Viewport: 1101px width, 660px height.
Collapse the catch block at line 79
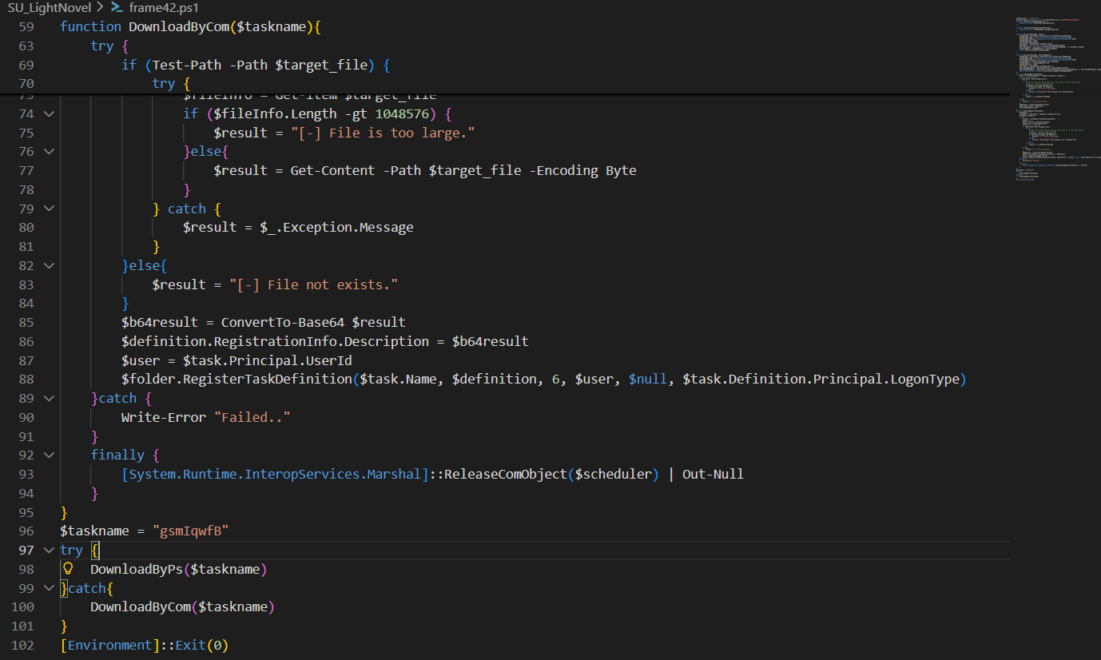coord(49,209)
